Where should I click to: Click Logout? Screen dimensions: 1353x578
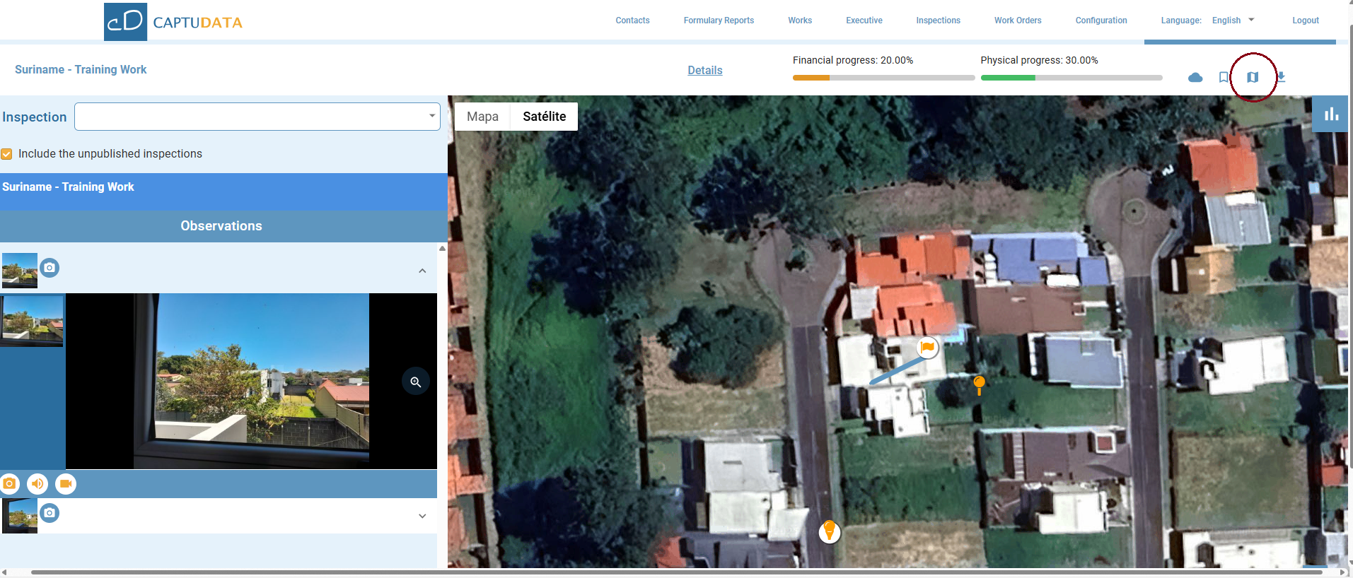pos(1305,20)
